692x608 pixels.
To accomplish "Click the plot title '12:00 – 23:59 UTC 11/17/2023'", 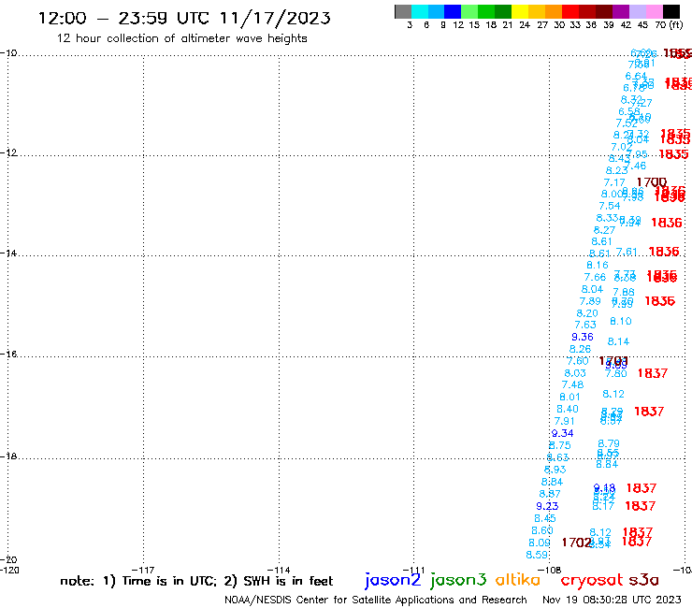I will point(184,18).
